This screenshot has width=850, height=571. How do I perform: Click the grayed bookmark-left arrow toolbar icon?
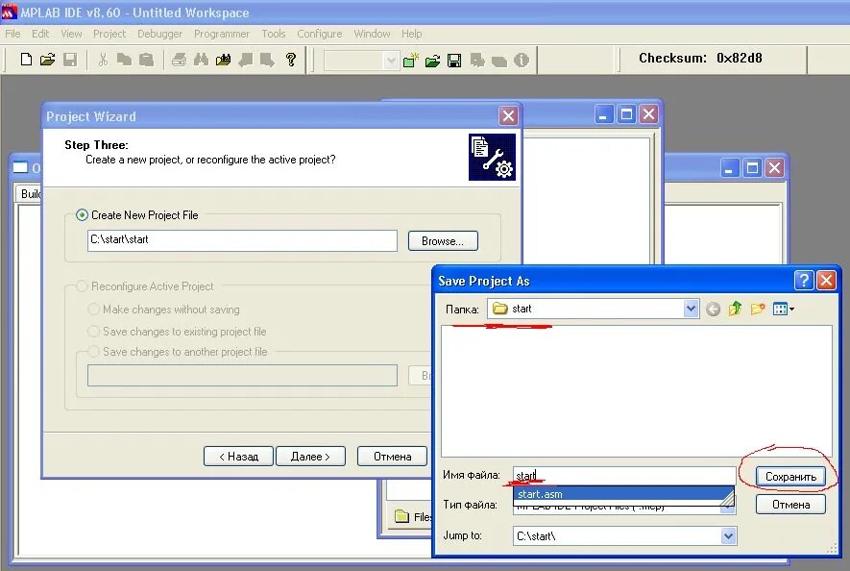pos(246,60)
